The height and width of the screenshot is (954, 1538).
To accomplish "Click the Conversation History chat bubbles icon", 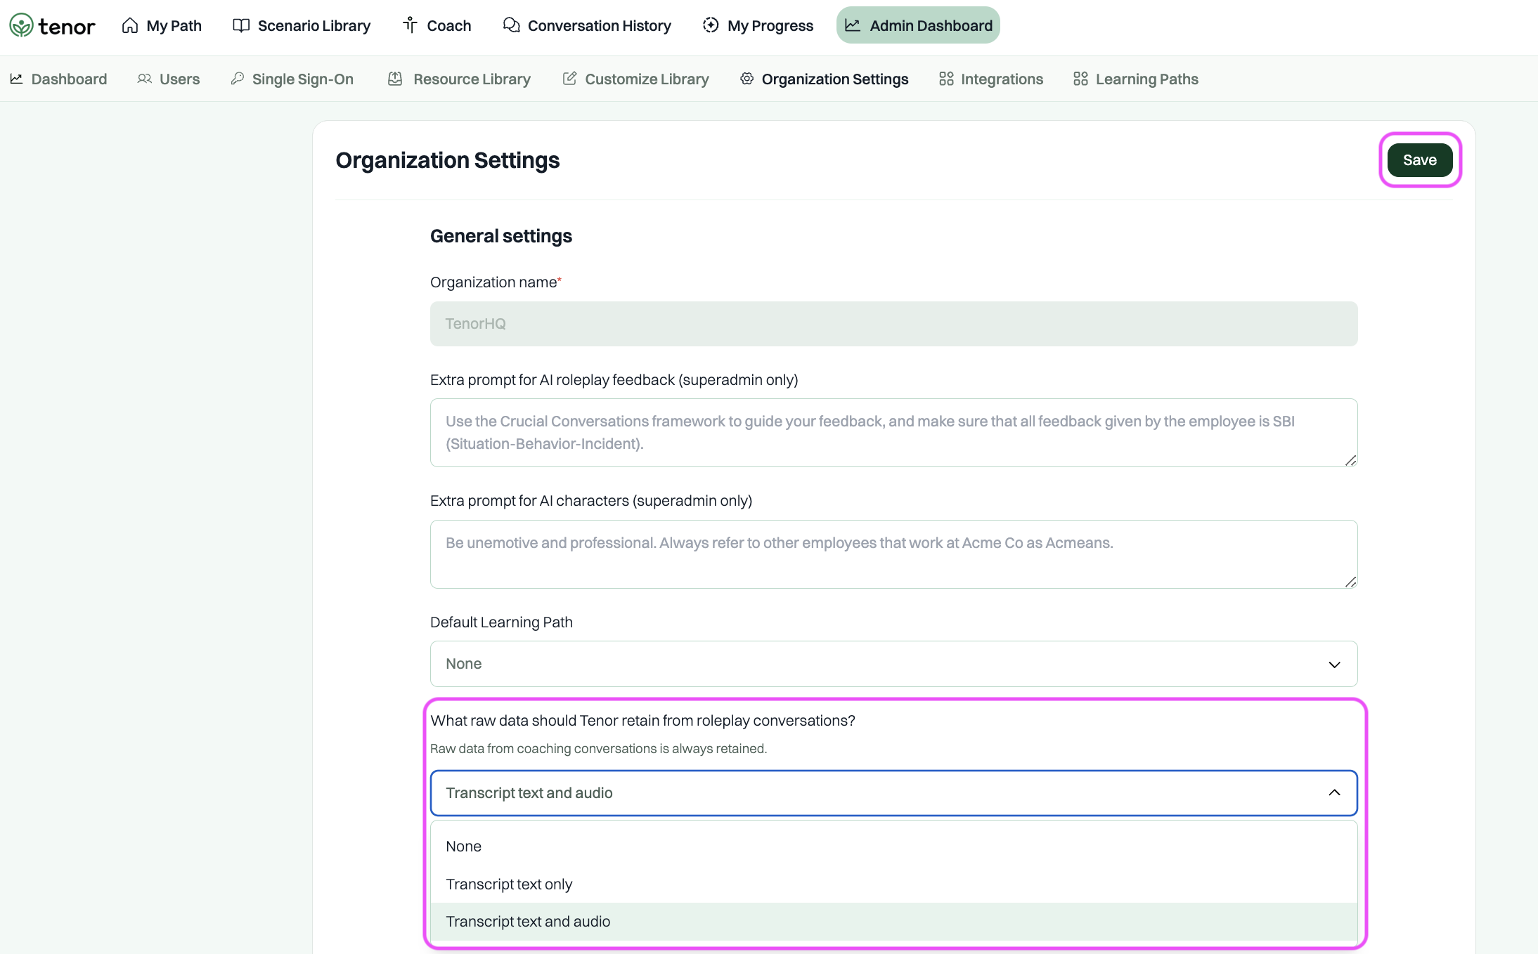I will (511, 26).
